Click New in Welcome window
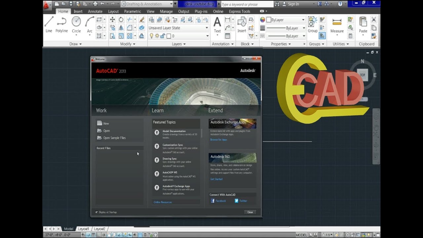The width and height of the screenshot is (423, 238). tap(106, 123)
